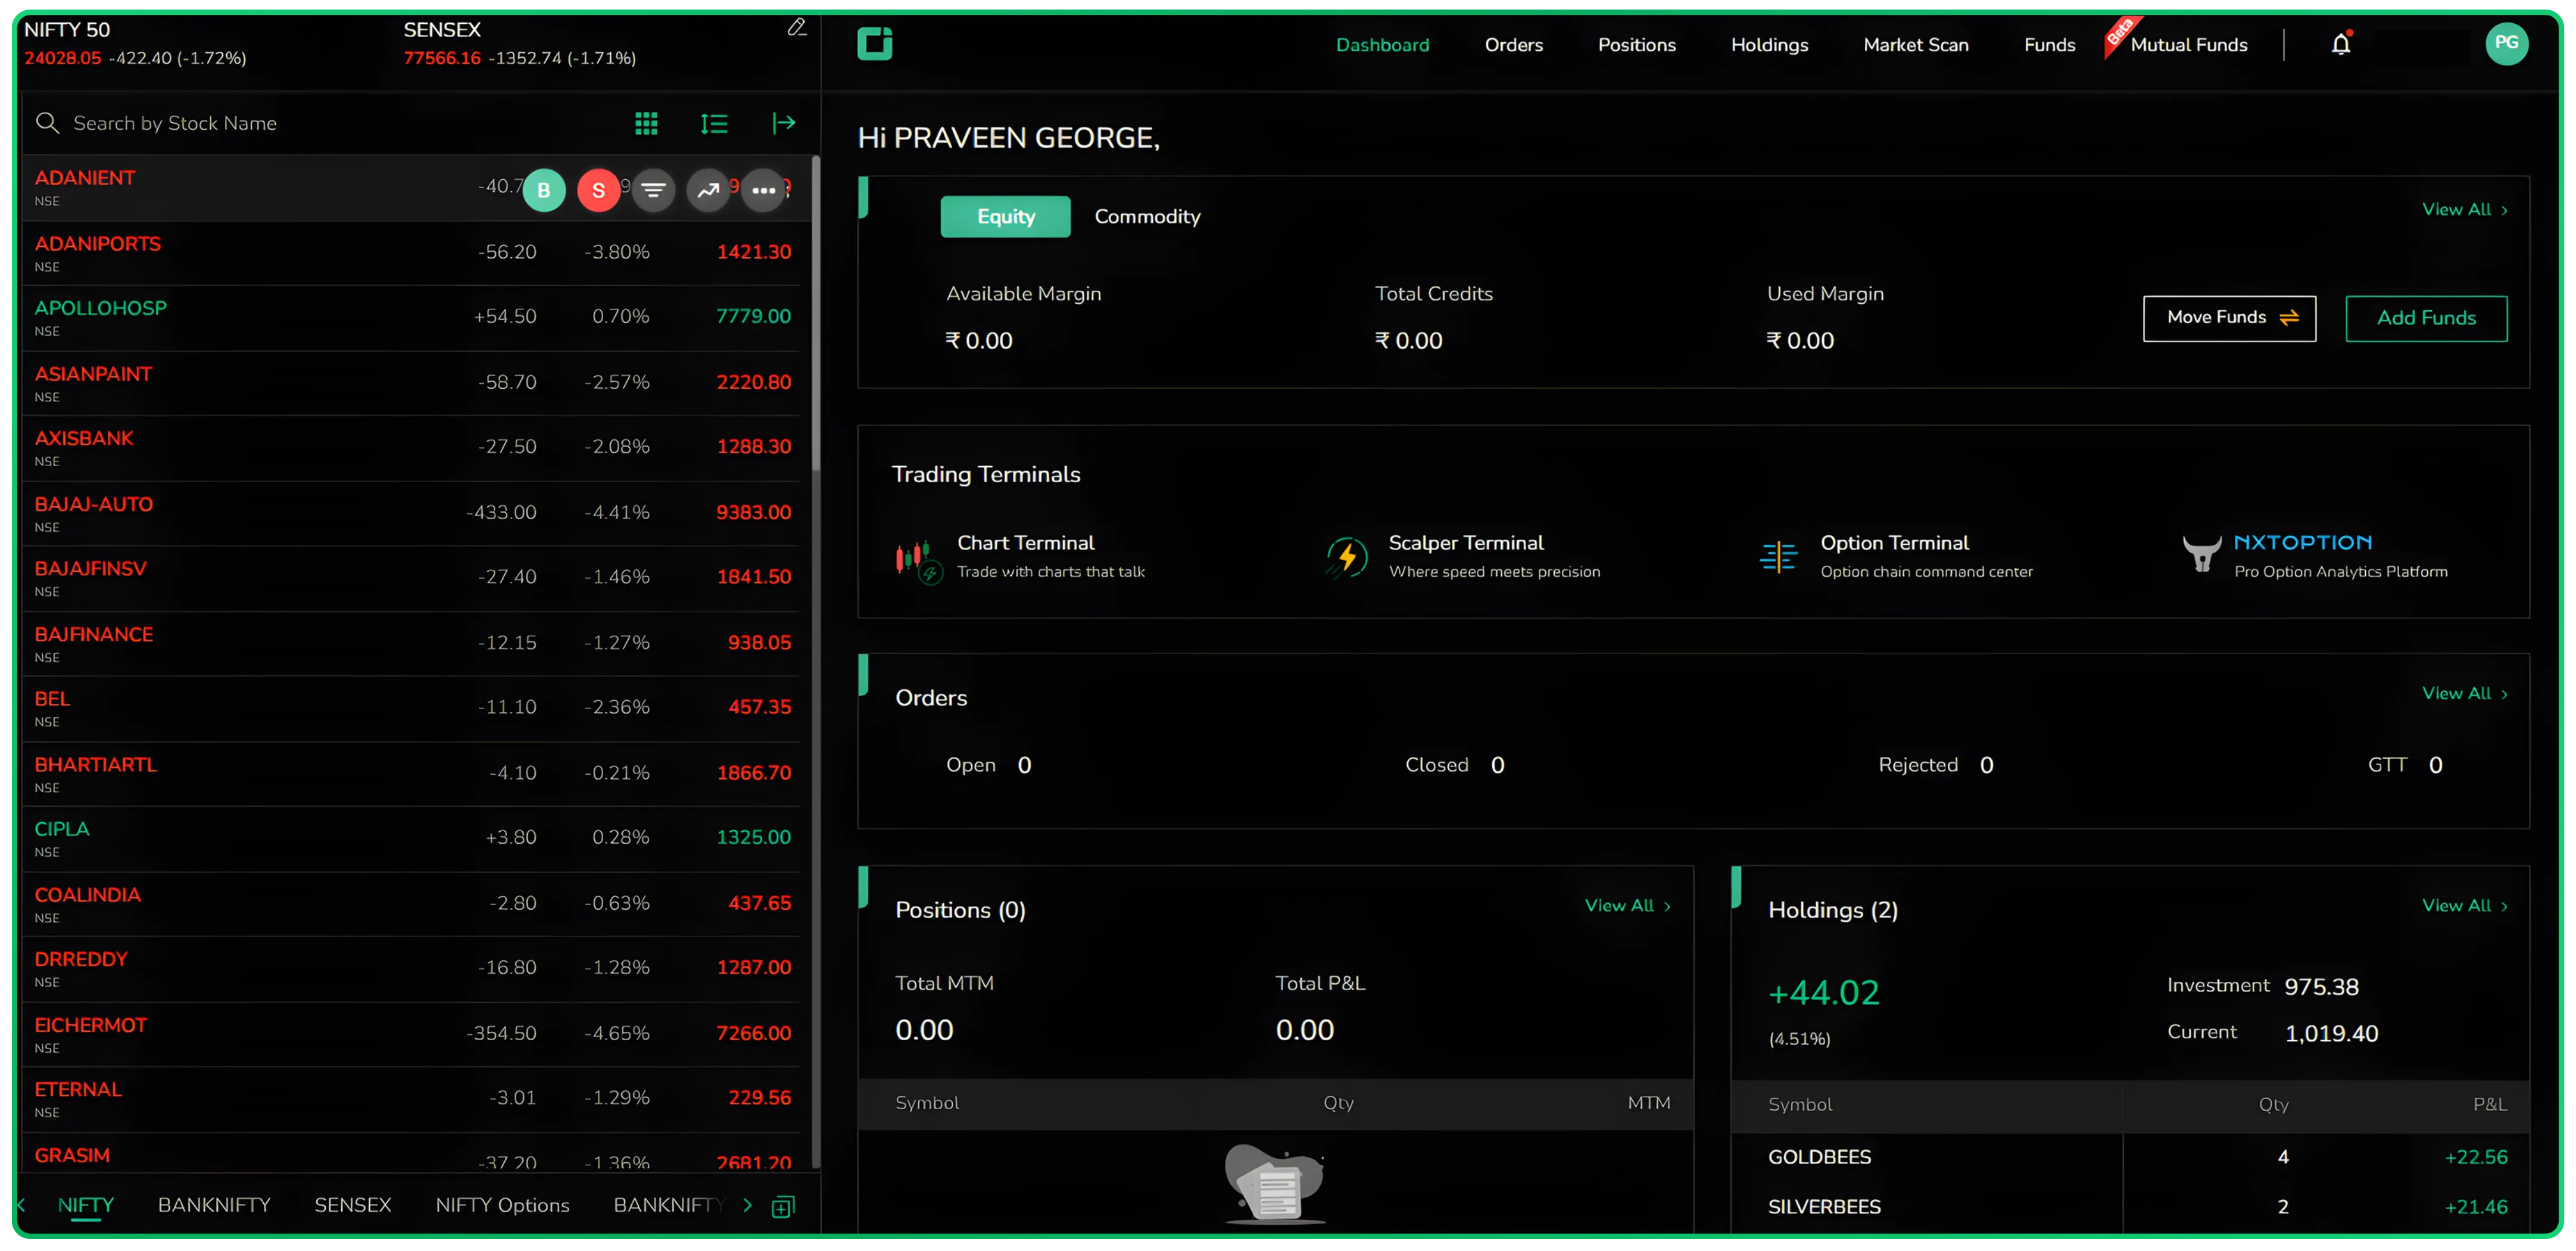The image size is (2576, 1251).
Task: Click the Add Funds button
Action: coord(2426,318)
